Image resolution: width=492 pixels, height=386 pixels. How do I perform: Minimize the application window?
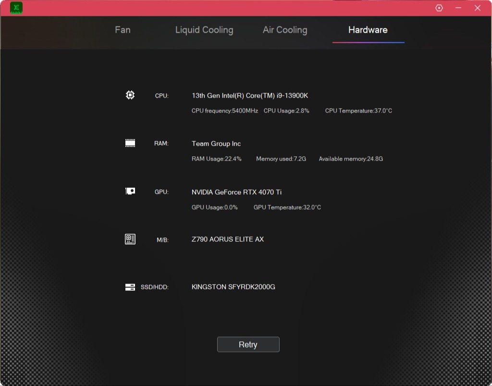pyautogui.click(x=458, y=8)
